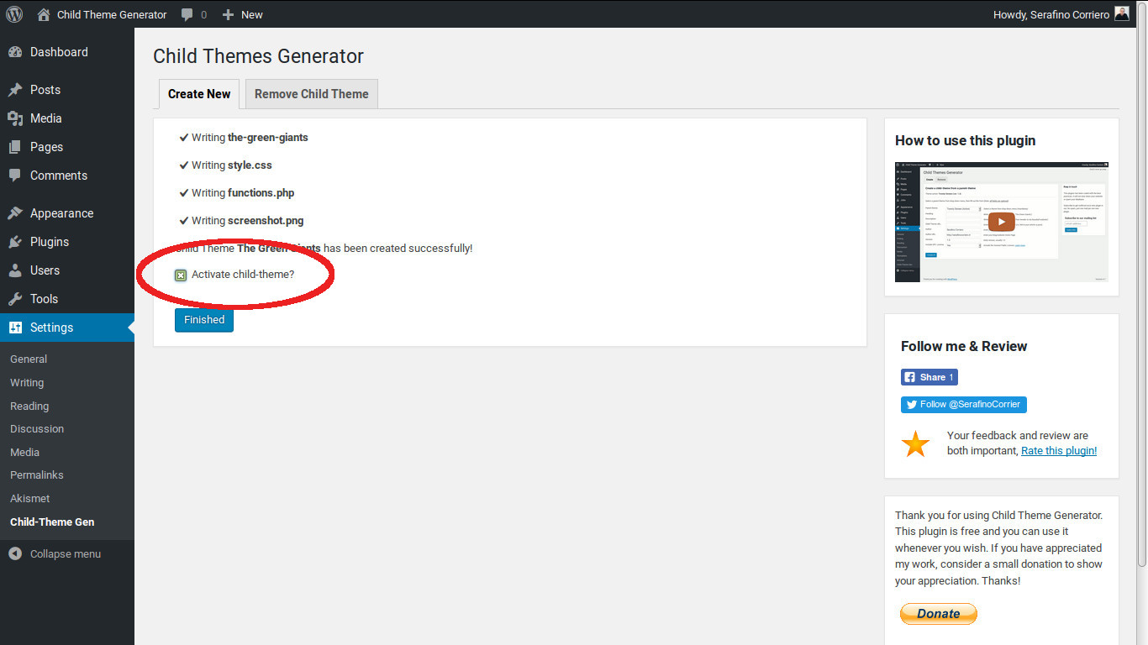1148x645 pixels.
Task: Click the Tools wrench icon
Action: (x=15, y=299)
